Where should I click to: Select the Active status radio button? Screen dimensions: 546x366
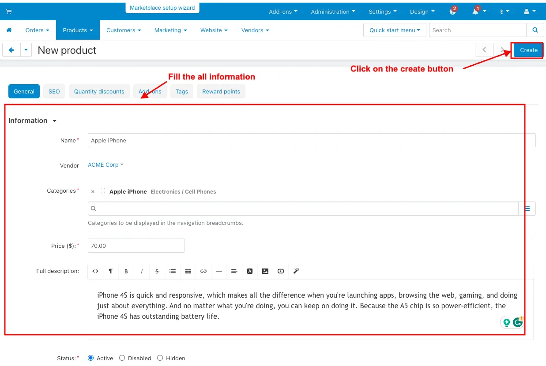[91, 358]
